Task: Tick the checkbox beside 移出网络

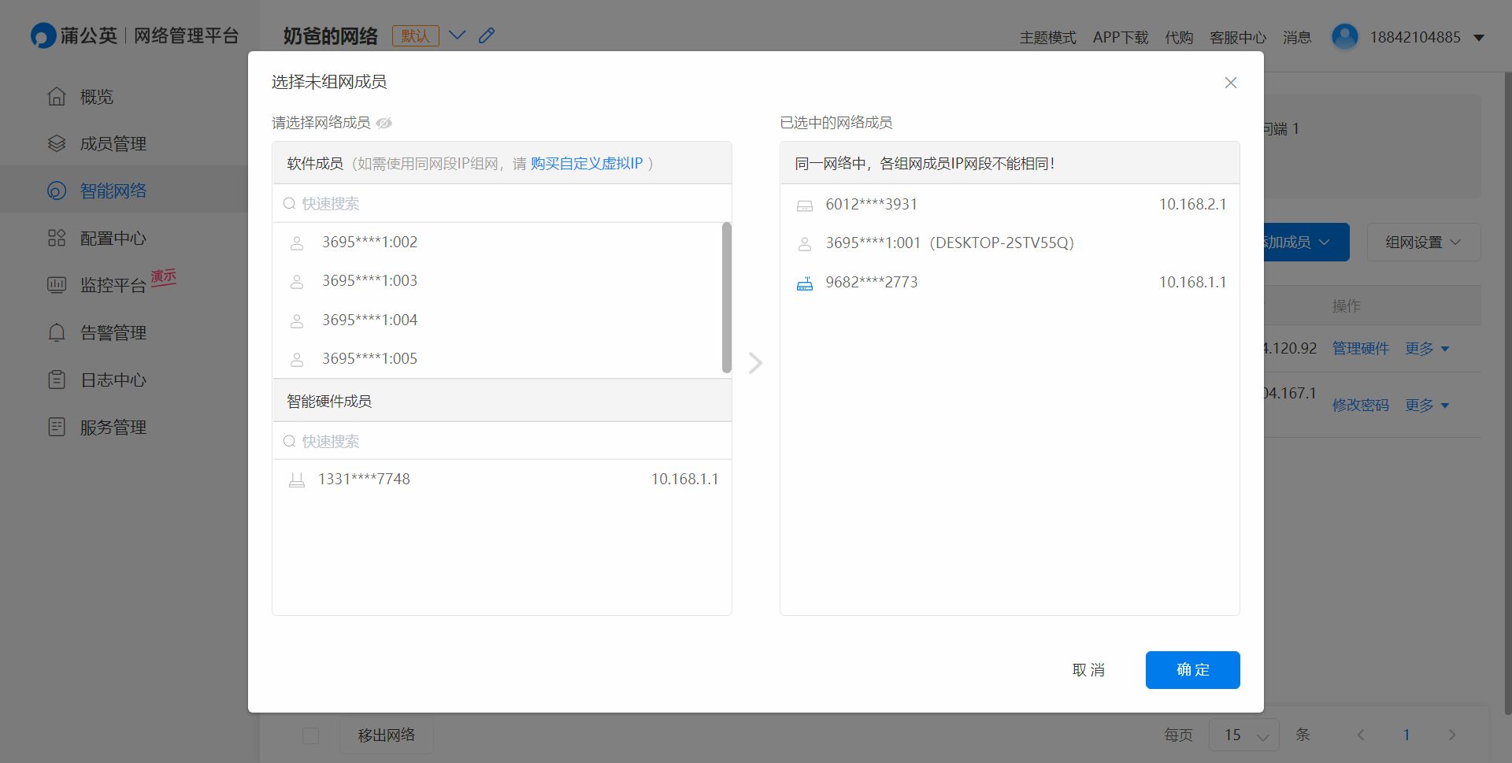Action: click(311, 735)
